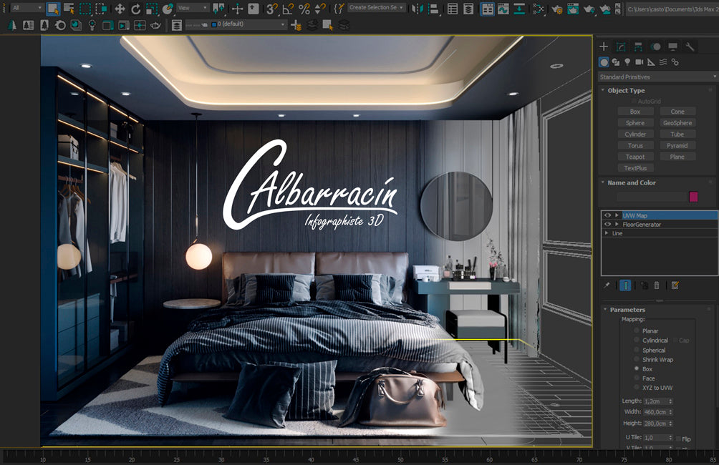Click the Mirror tool icon

[418, 9]
